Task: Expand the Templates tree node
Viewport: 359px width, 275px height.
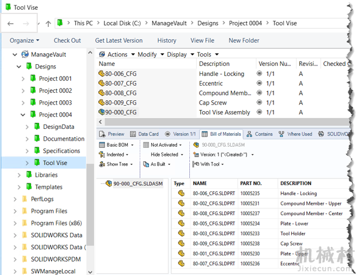Action: click(19, 187)
